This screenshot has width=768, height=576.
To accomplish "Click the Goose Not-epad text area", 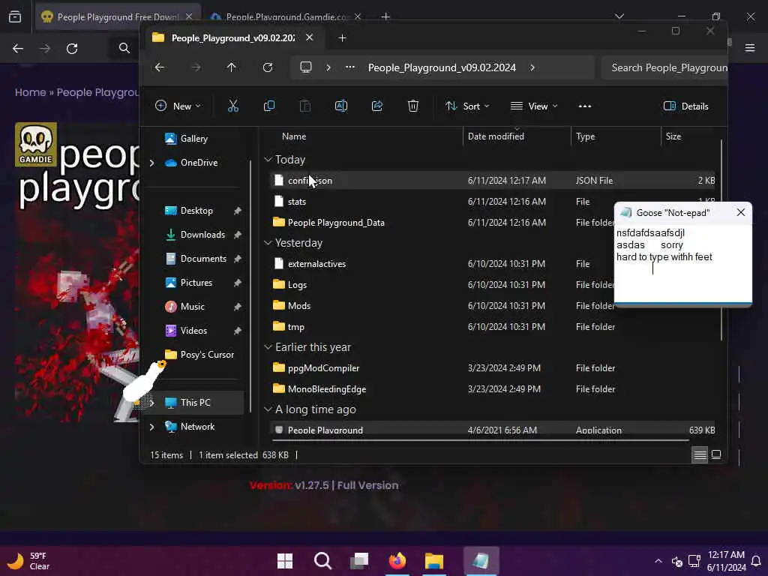I will 682,263.
